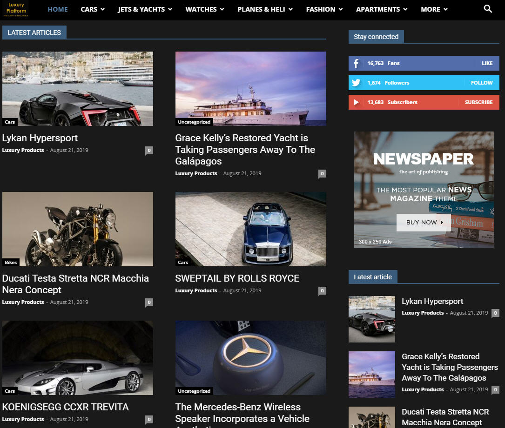Image resolution: width=505 pixels, height=428 pixels.
Task: Open comment count badge for Lykan Hypersport
Action: pos(149,151)
